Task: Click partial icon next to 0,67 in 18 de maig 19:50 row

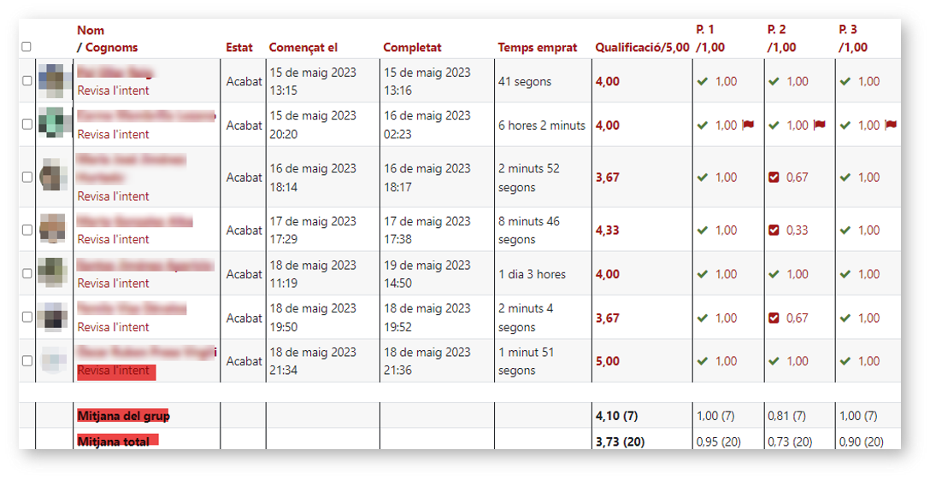Action: (x=774, y=318)
